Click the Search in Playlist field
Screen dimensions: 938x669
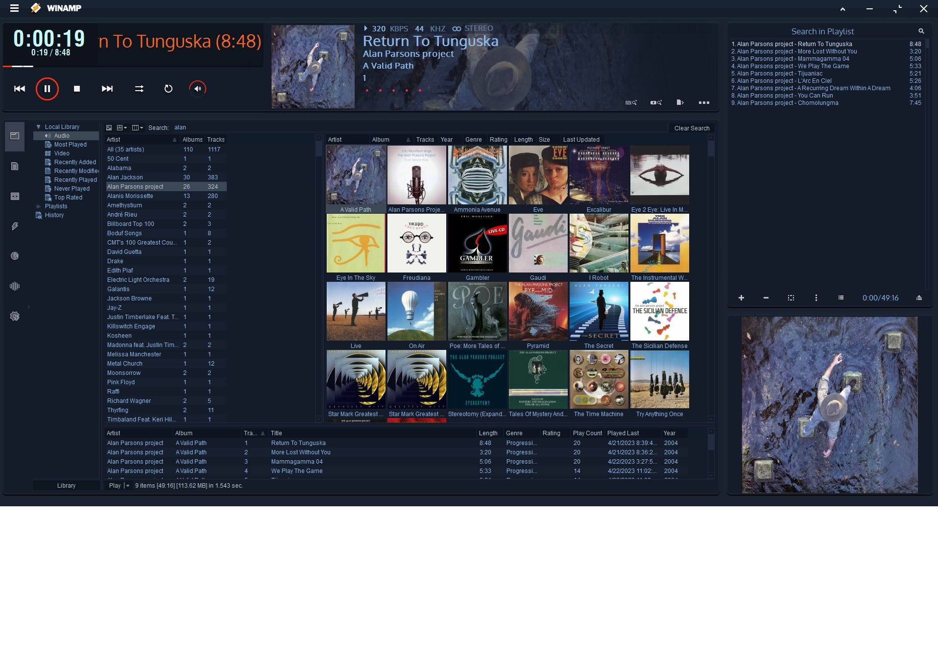(x=823, y=31)
